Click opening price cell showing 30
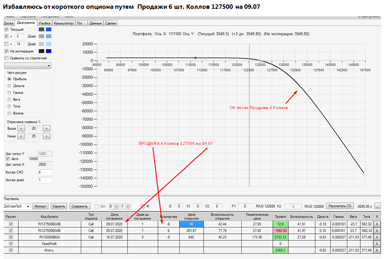This screenshot has height=259, width=389. coord(191,224)
